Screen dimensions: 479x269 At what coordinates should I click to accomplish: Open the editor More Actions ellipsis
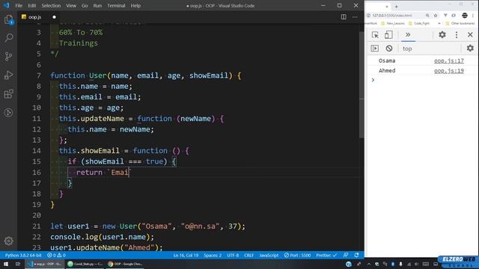(x=355, y=17)
